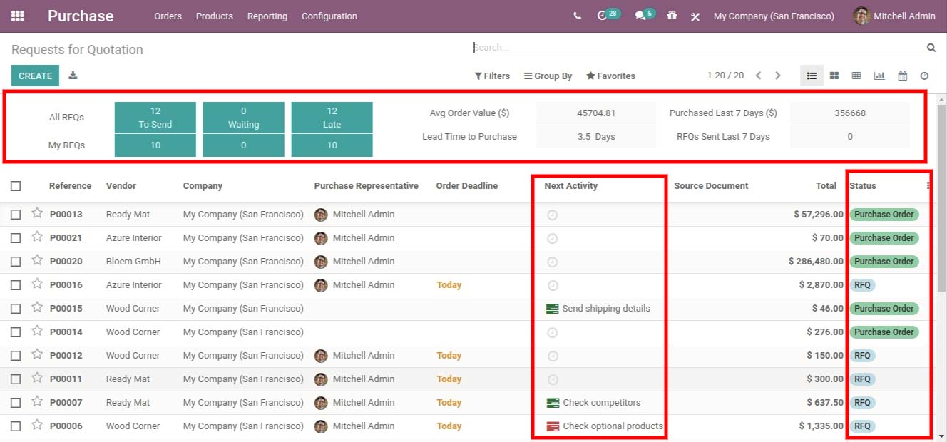Expand the Favorites dropdown
This screenshot has width=947, height=442.
[610, 76]
